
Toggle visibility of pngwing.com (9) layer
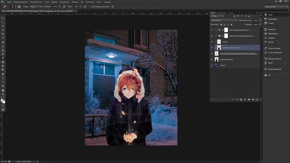coord(212,59)
